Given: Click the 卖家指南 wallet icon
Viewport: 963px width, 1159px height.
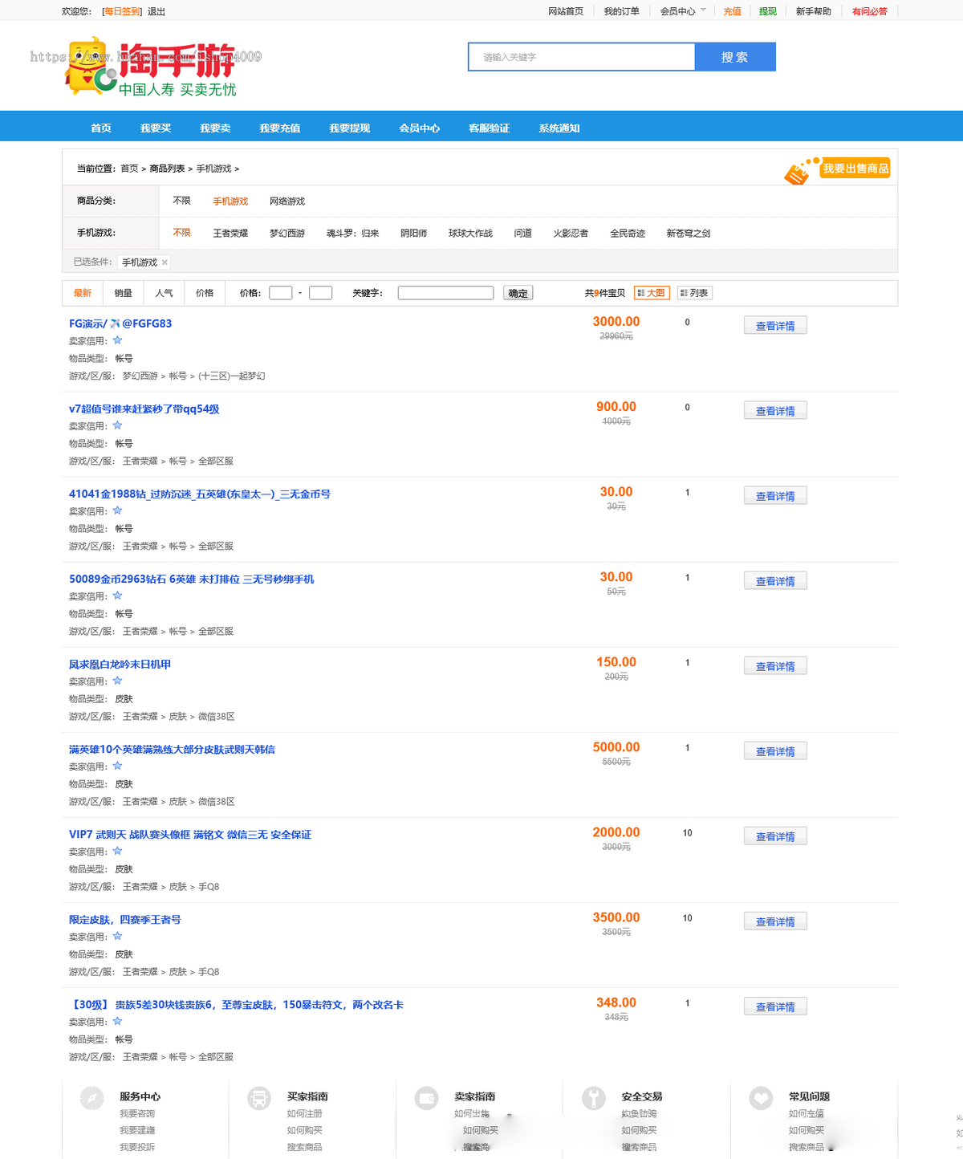Looking at the screenshot, I should point(426,1098).
